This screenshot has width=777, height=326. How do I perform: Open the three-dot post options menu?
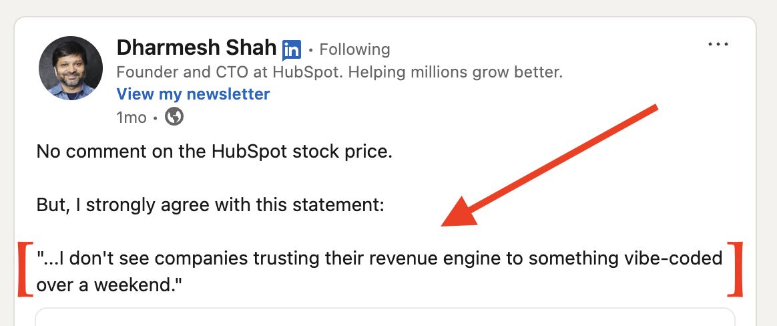(718, 45)
